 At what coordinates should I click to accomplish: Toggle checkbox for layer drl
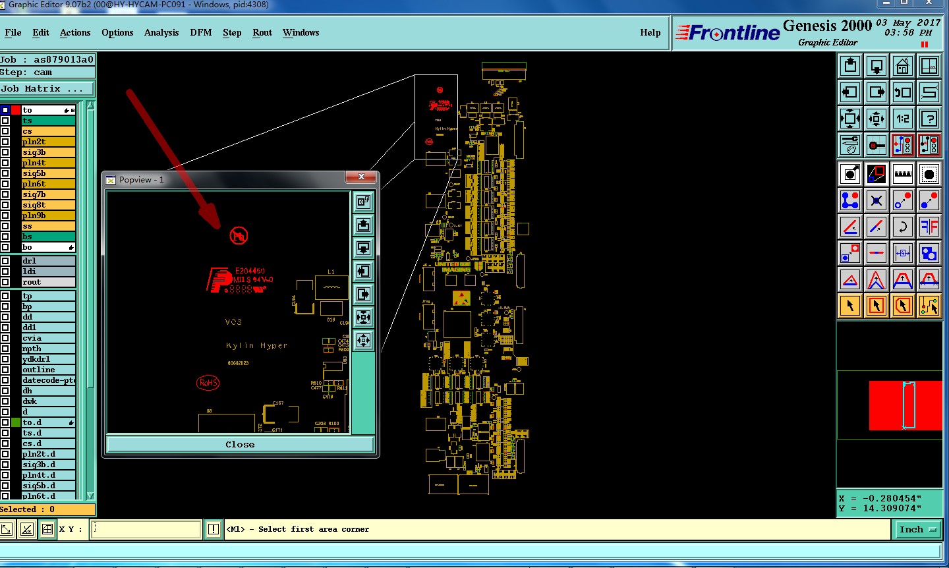pos(5,262)
